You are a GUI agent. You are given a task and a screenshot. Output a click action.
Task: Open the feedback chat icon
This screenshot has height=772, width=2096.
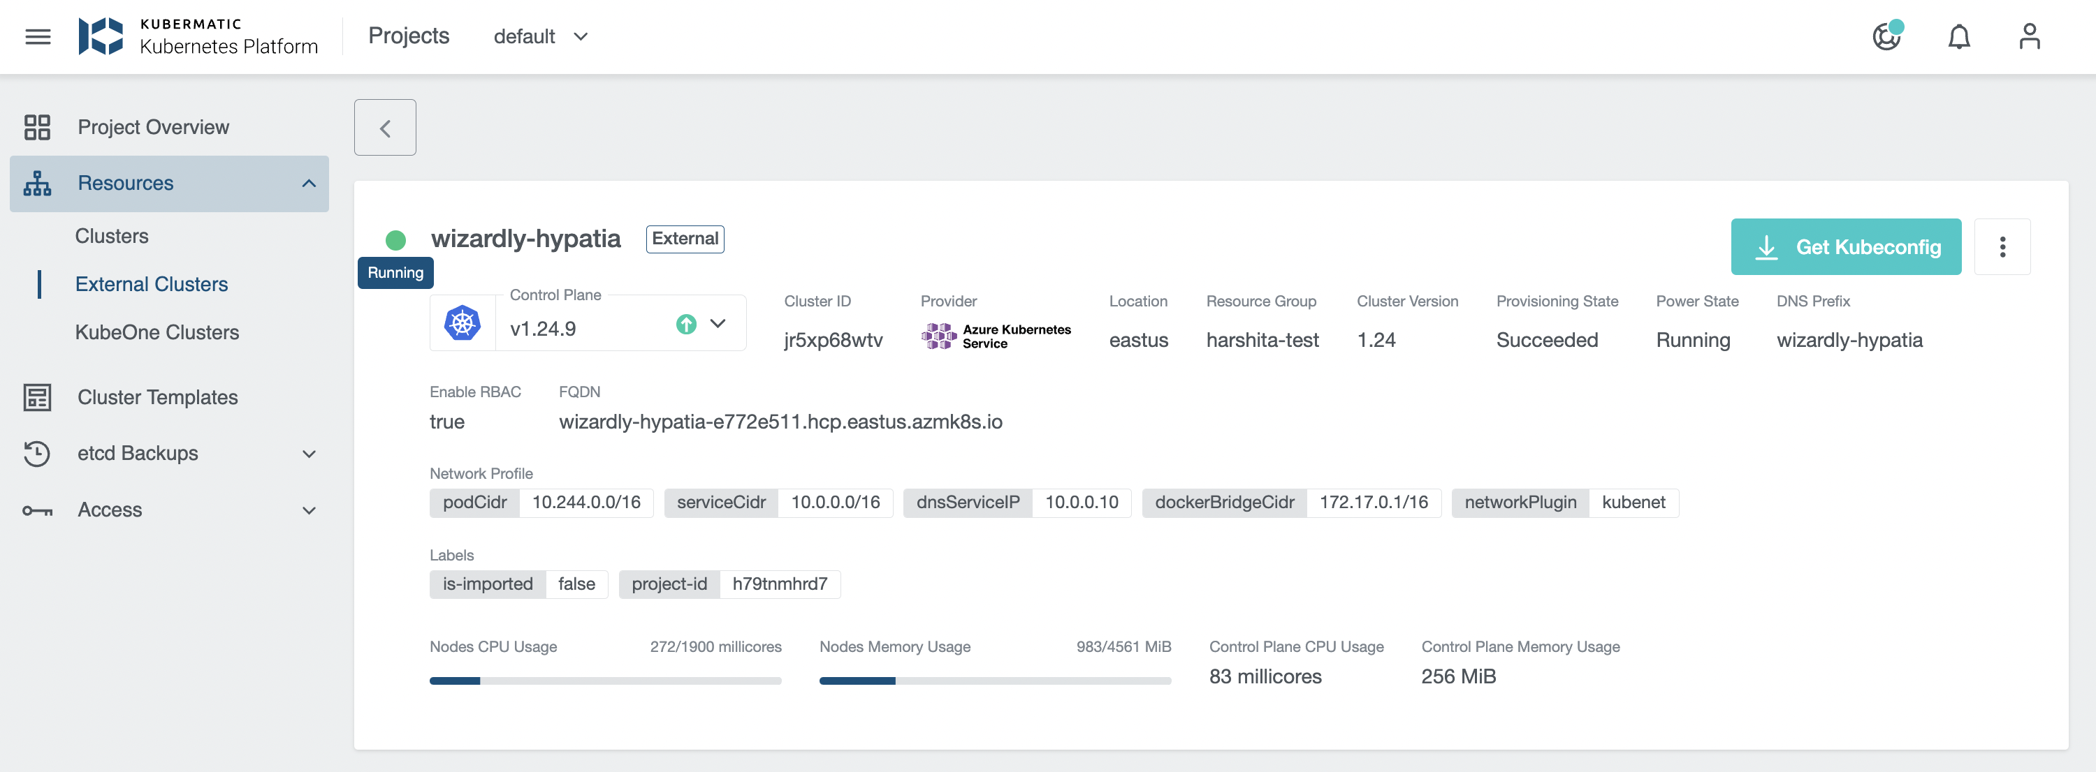pos(1886,38)
